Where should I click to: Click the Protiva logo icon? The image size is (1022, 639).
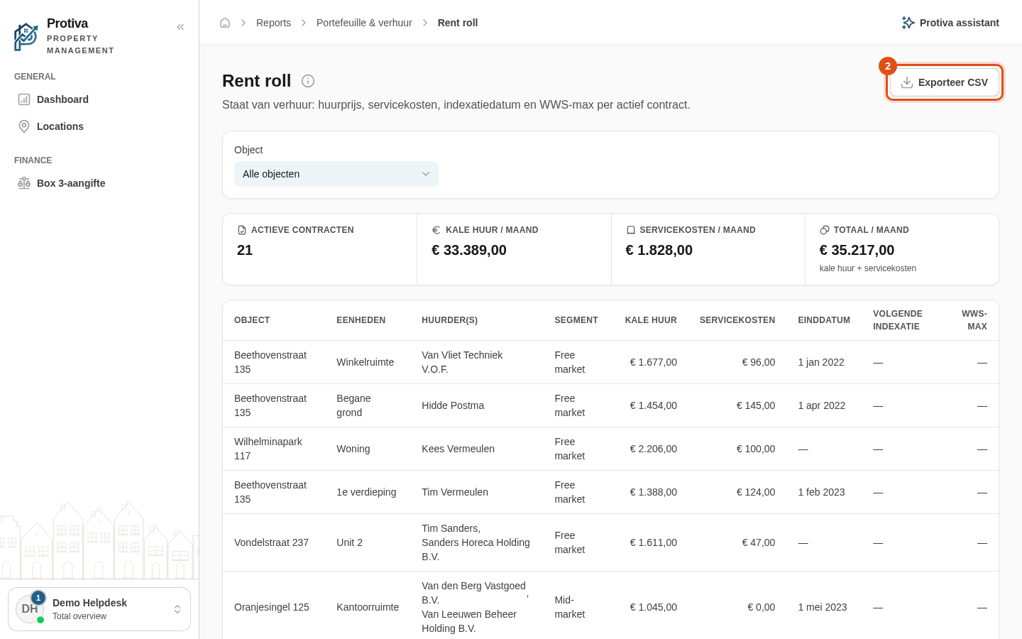click(x=26, y=37)
